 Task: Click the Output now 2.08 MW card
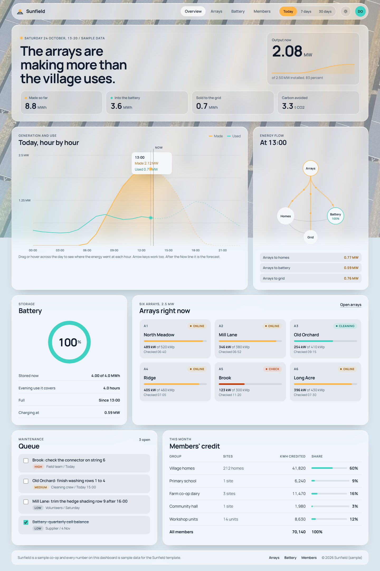point(313,59)
